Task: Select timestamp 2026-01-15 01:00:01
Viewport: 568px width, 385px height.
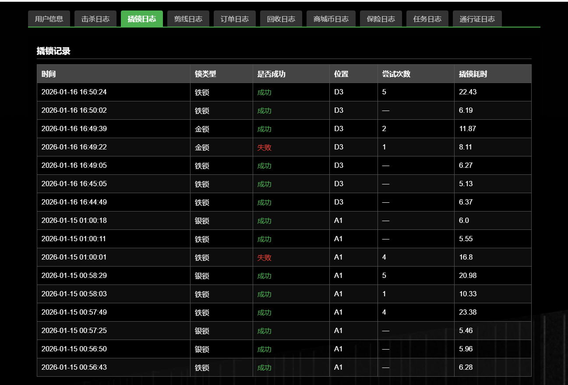Action: pyautogui.click(x=74, y=257)
